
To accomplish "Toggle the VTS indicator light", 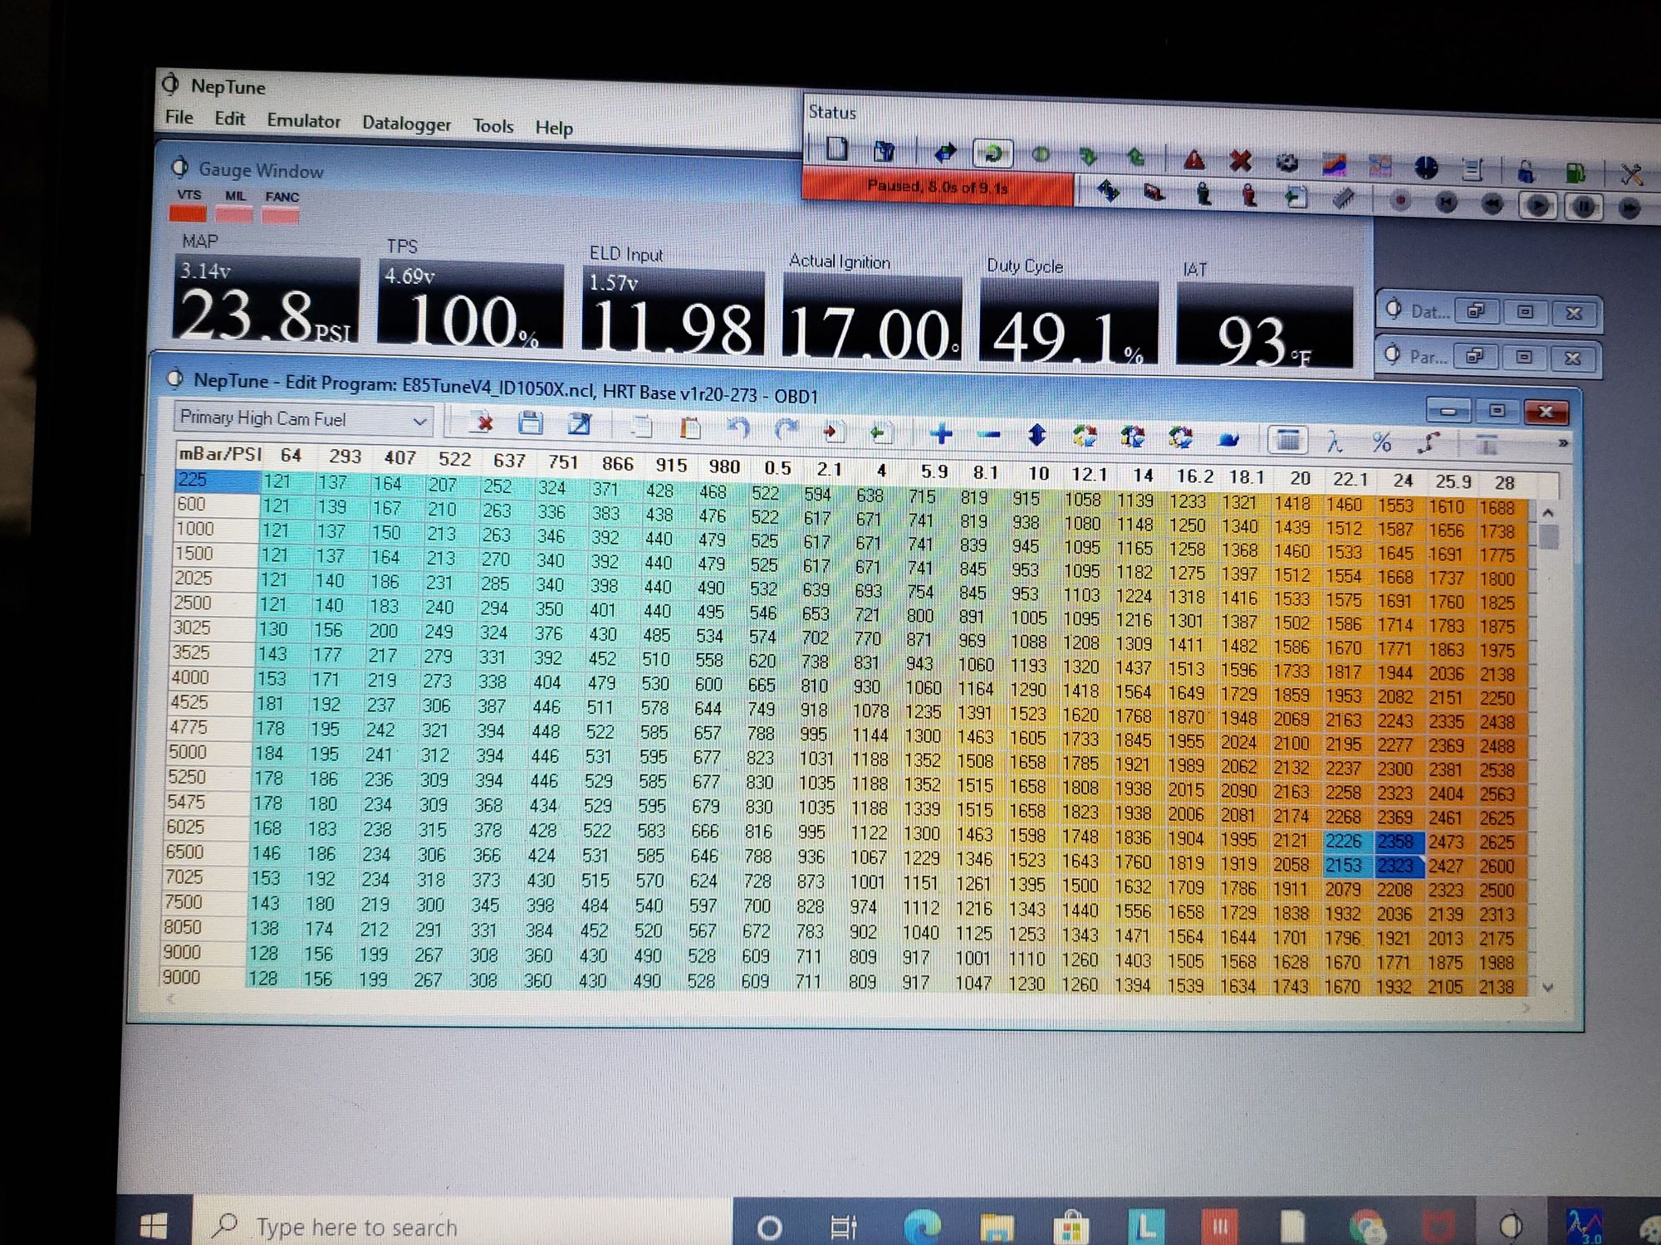I will (x=188, y=213).
